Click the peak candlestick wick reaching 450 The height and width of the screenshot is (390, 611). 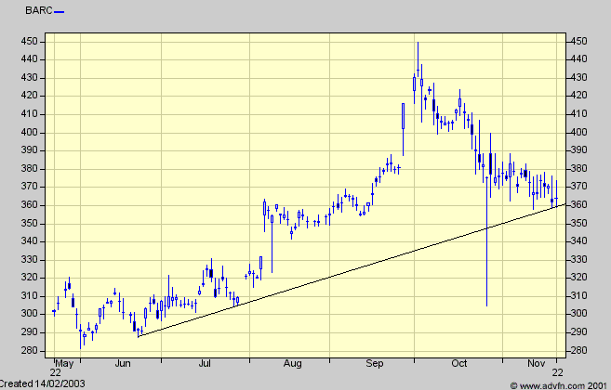(418, 46)
